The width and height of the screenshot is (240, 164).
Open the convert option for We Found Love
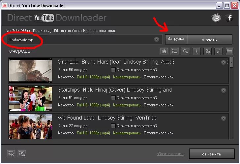pos(159,133)
